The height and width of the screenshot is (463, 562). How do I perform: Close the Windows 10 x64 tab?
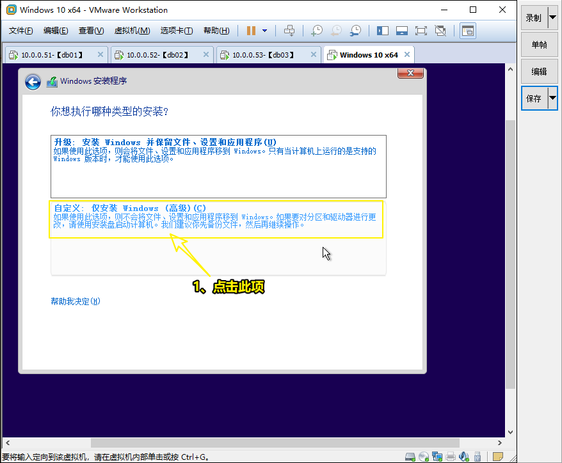coord(407,54)
